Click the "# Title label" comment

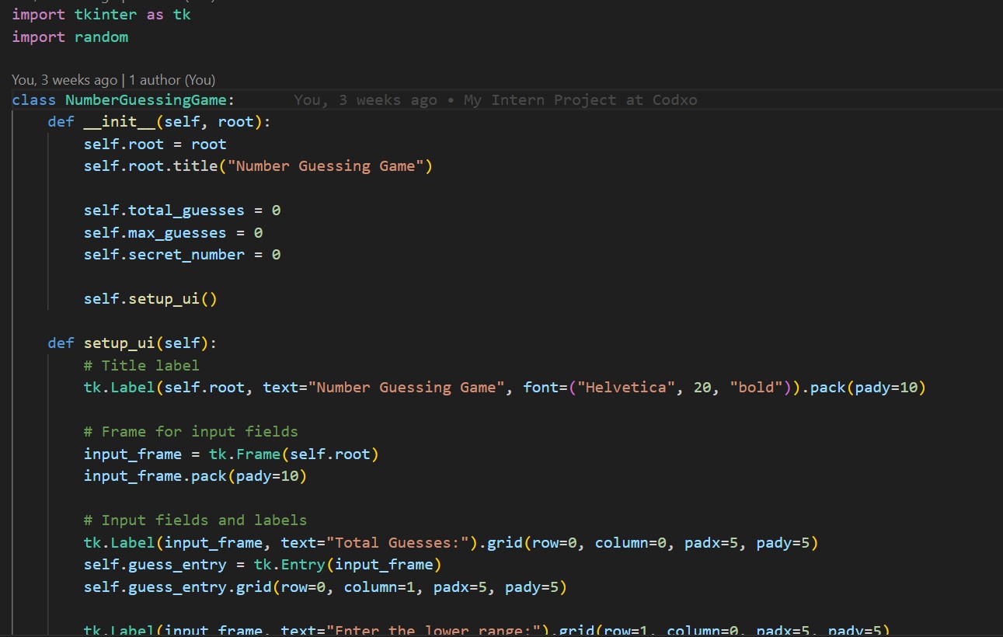(141, 365)
